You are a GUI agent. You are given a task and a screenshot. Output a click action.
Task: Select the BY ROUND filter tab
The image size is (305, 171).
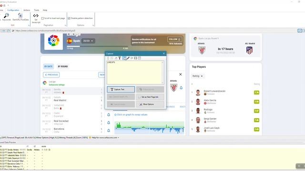pyautogui.click(x=63, y=66)
